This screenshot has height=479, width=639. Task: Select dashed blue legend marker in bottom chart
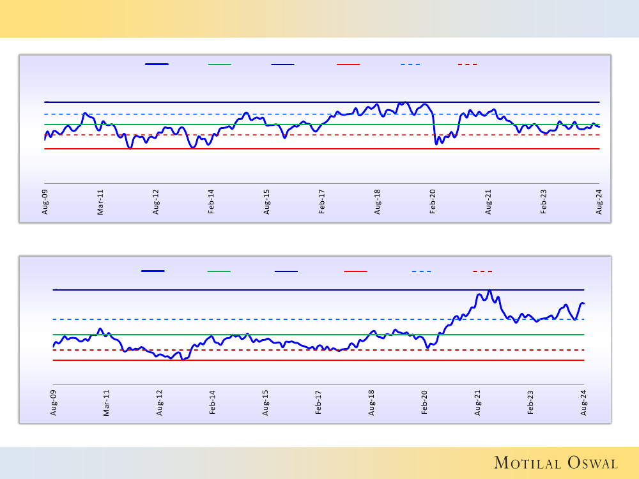point(421,271)
